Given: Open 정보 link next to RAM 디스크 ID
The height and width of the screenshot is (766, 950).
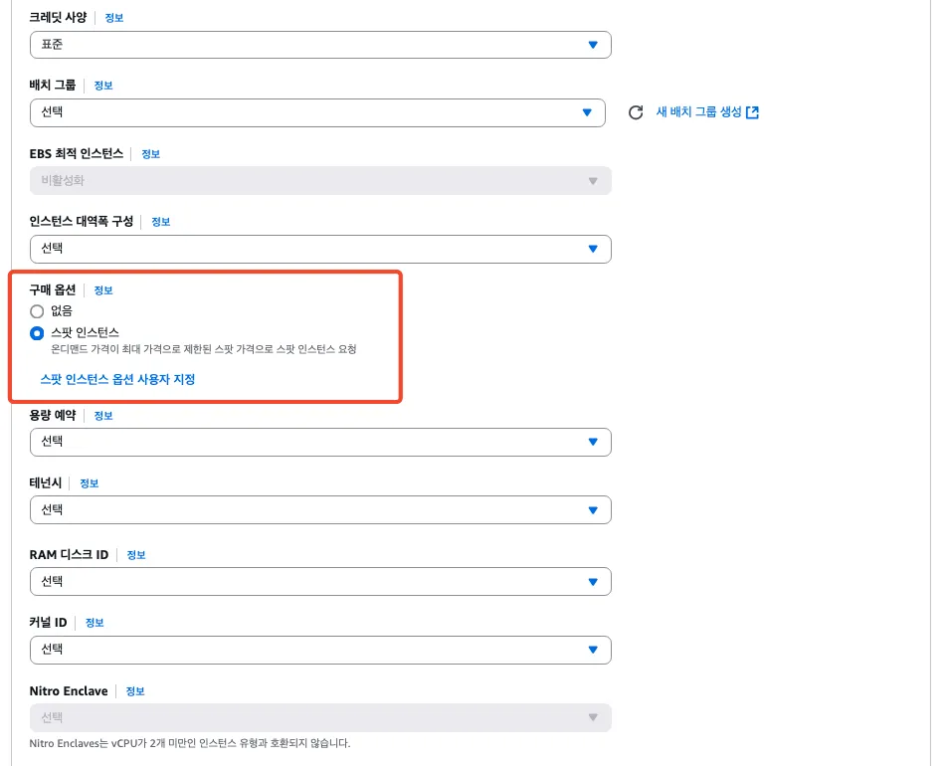Looking at the screenshot, I should coord(135,555).
